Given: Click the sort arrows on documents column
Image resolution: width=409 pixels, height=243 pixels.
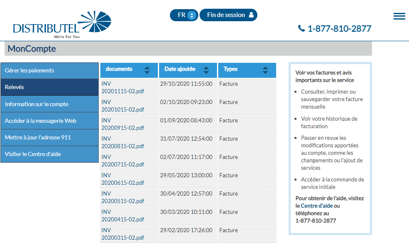Looking at the screenshot, I should click(x=147, y=70).
